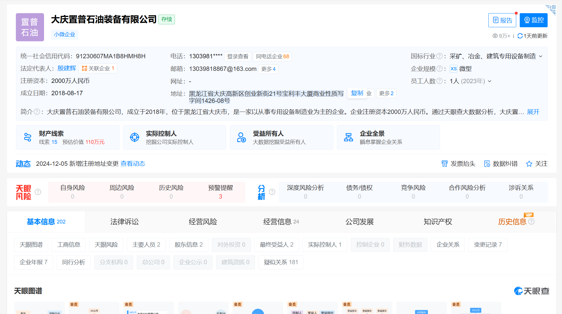Select 最终受益人 2 sub-section
The width and height of the screenshot is (562, 314).
pyautogui.click(x=276, y=245)
